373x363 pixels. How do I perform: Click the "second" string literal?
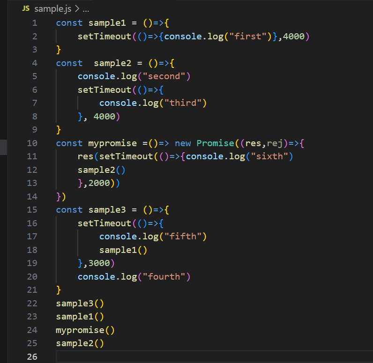(x=164, y=76)
